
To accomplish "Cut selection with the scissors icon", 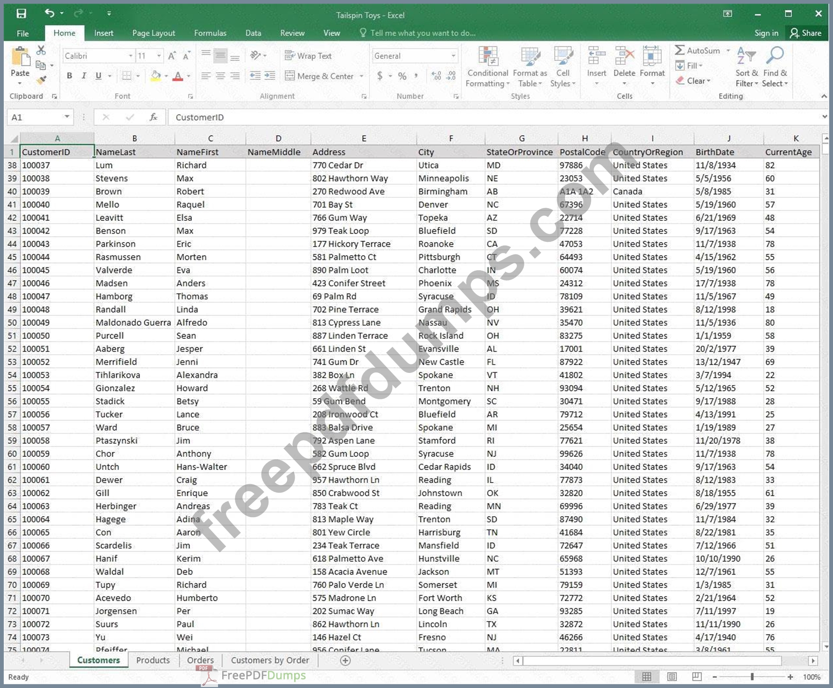I will tap(41, 50).
